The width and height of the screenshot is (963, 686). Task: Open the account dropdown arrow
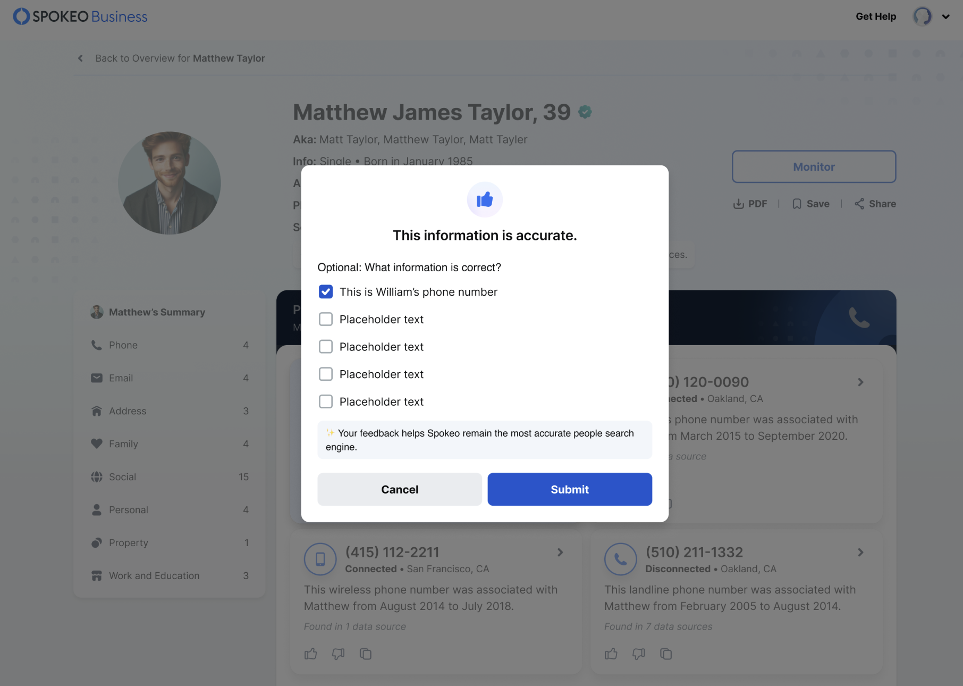945,16
